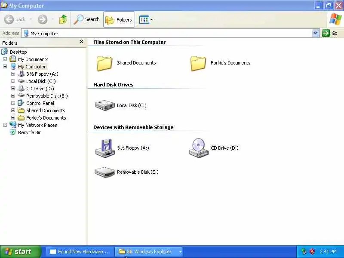Expand Local Disk (C:) tree node
The width and height of the screenshot is (344, 258).
click(13, 81)
